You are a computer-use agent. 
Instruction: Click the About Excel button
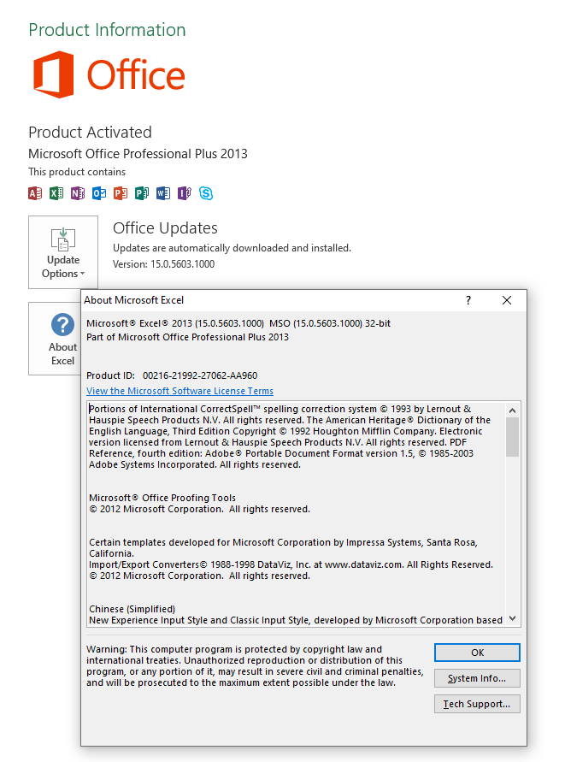tap(55, 339)
